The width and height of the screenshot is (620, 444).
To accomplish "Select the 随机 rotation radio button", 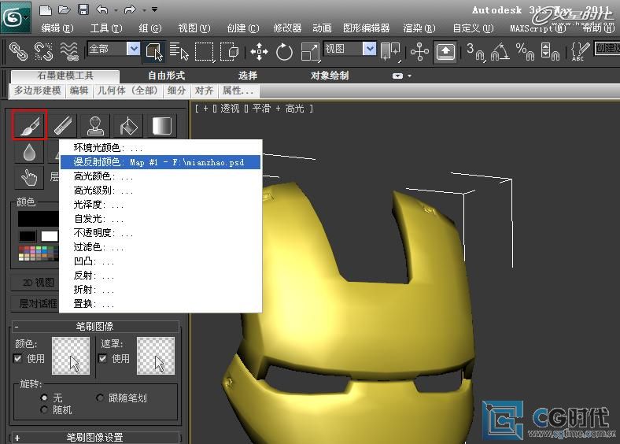I will [x=44, y=409].
